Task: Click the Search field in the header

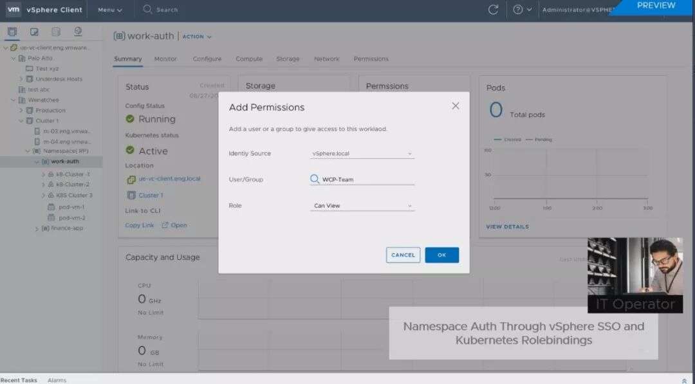Action: tap(161, 9)
